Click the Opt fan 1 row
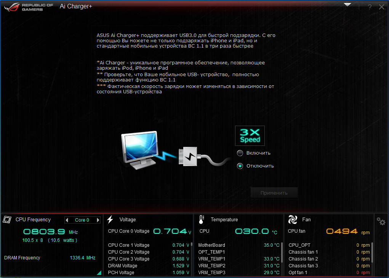Image resolution: width=389 pixels, height=278 pixels. pyautogui.click(x=329, y=273)
